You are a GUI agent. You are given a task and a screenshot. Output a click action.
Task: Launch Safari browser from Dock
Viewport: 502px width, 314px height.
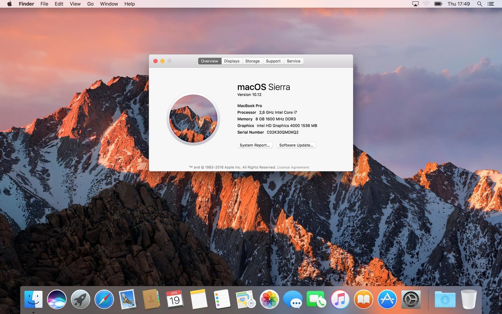(104, 299)
